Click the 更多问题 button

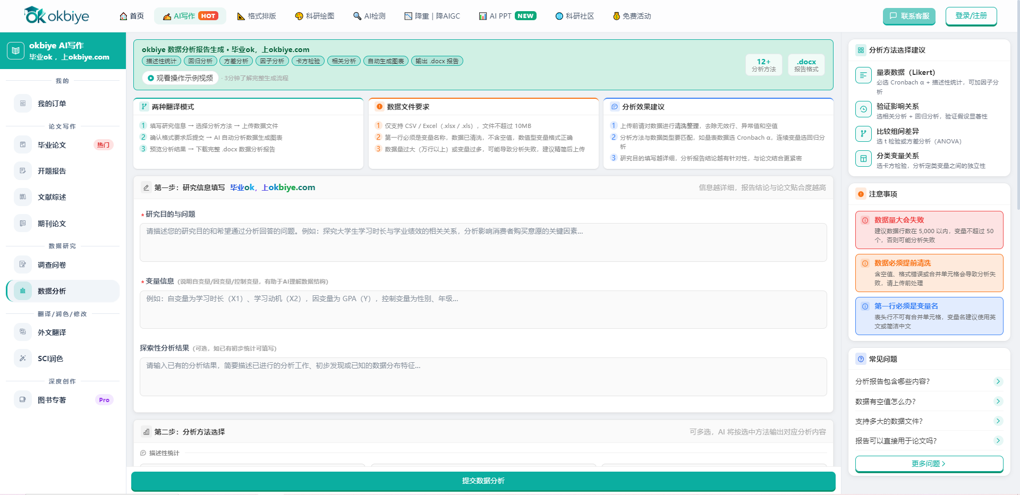(x=929, y=464)
